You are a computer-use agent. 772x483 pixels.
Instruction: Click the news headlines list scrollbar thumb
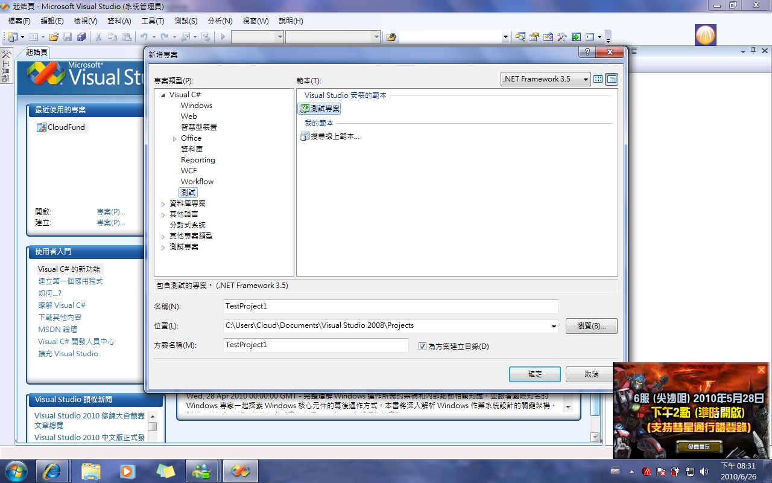[152, 426]
